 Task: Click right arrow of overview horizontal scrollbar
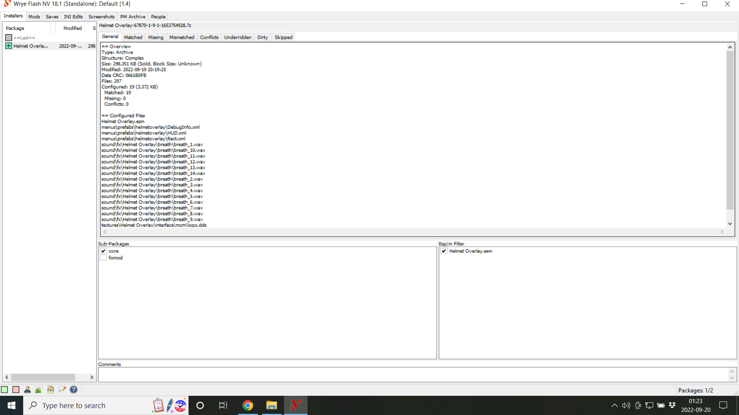(722, 232)
